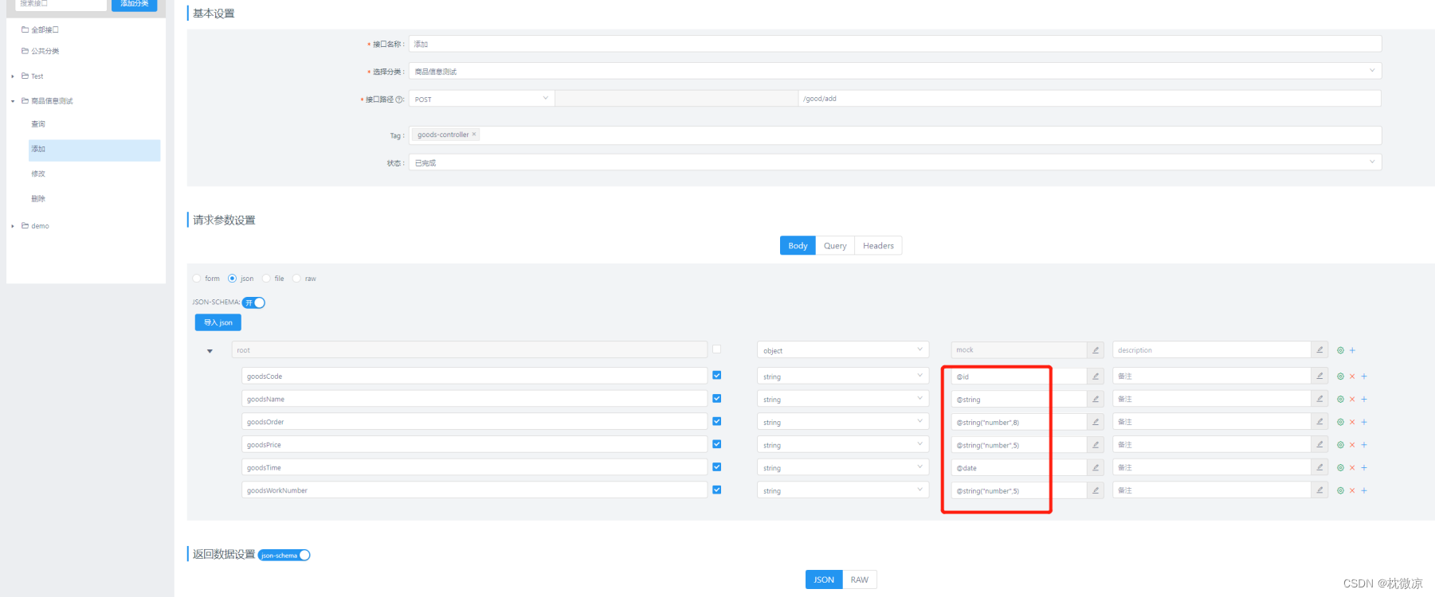1435x597 pixels.
Task: Remove the goodsOrder field
Action: tap(1352, 422)
